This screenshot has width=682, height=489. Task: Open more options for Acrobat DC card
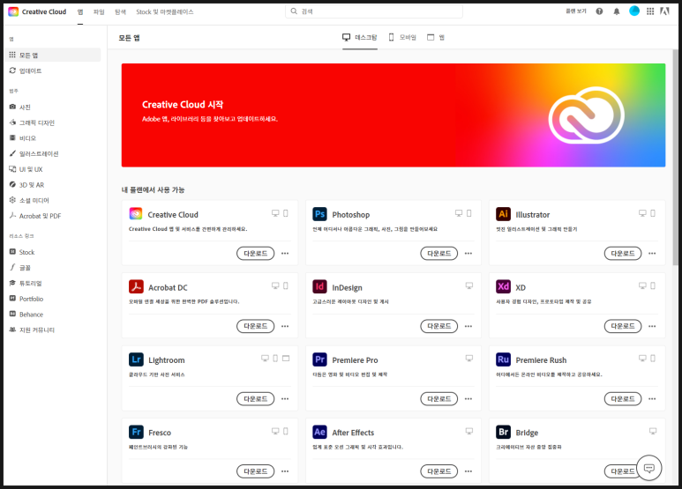pos(285,326)
